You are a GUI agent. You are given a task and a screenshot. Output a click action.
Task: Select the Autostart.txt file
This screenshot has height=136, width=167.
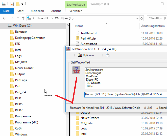pos(89,44)
